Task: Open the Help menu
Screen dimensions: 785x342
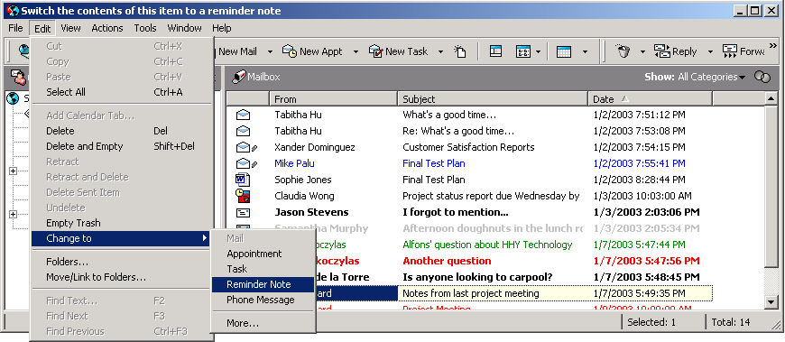Action: pos(221,28)
